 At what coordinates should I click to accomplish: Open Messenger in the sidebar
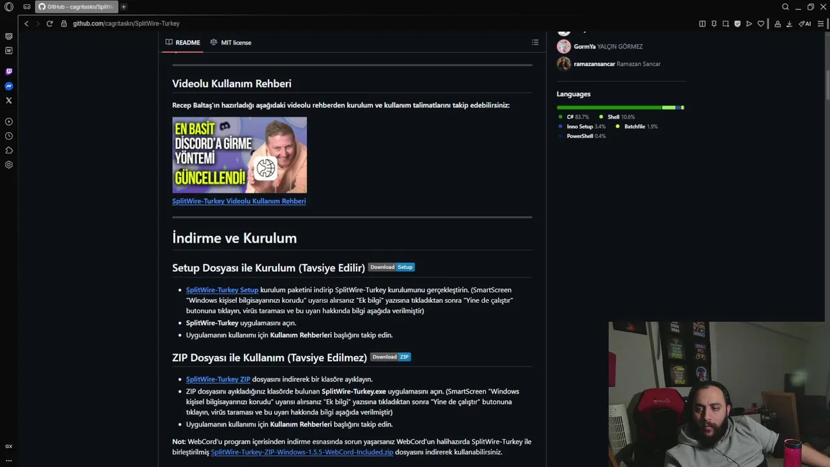click(x=8, y=86)
